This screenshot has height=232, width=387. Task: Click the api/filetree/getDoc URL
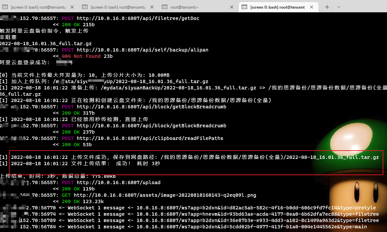138,18
